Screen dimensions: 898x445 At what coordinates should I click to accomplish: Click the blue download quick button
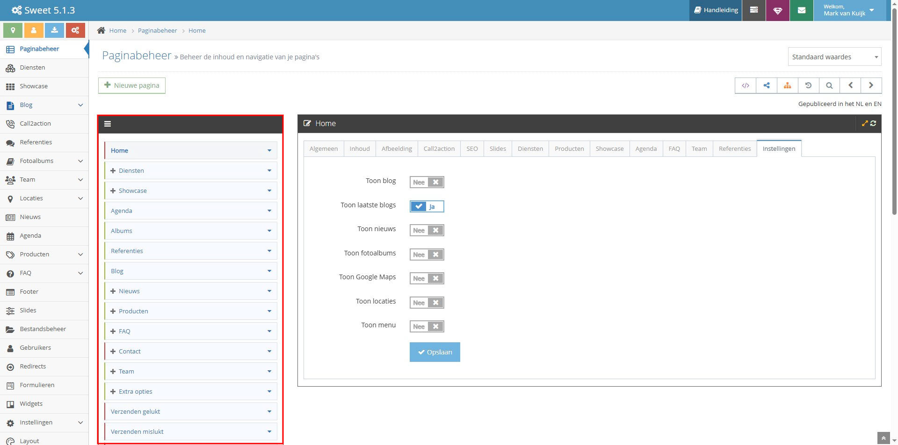pyautogui.click(x=54, y=30)
